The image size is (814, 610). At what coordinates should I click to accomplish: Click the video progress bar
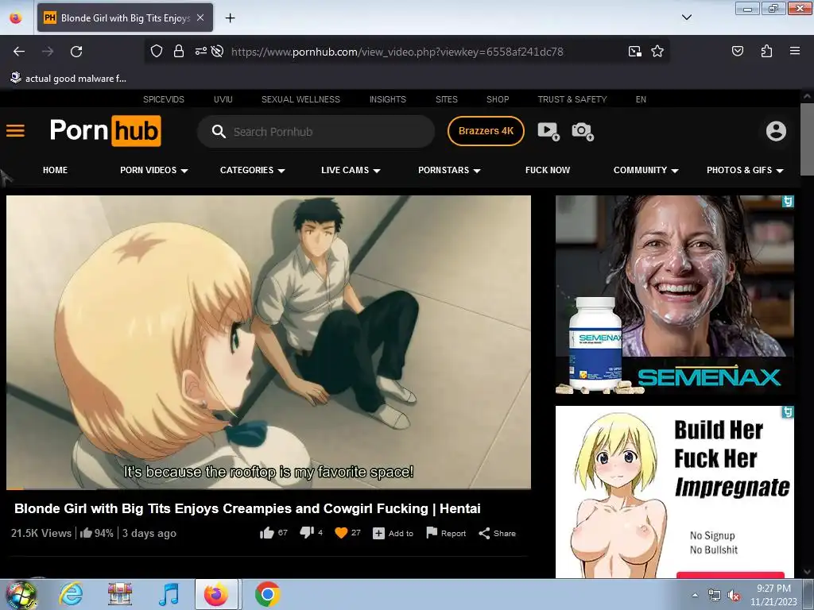269,488
